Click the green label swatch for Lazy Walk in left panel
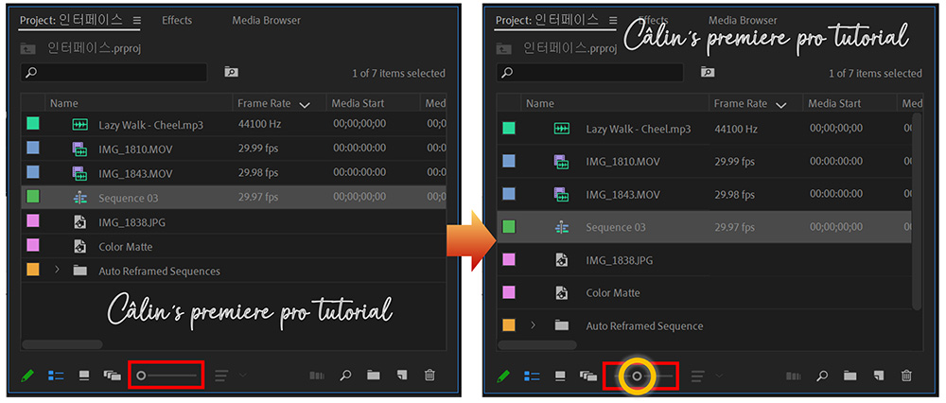This screenshot has width=946, height=403. 32,124
